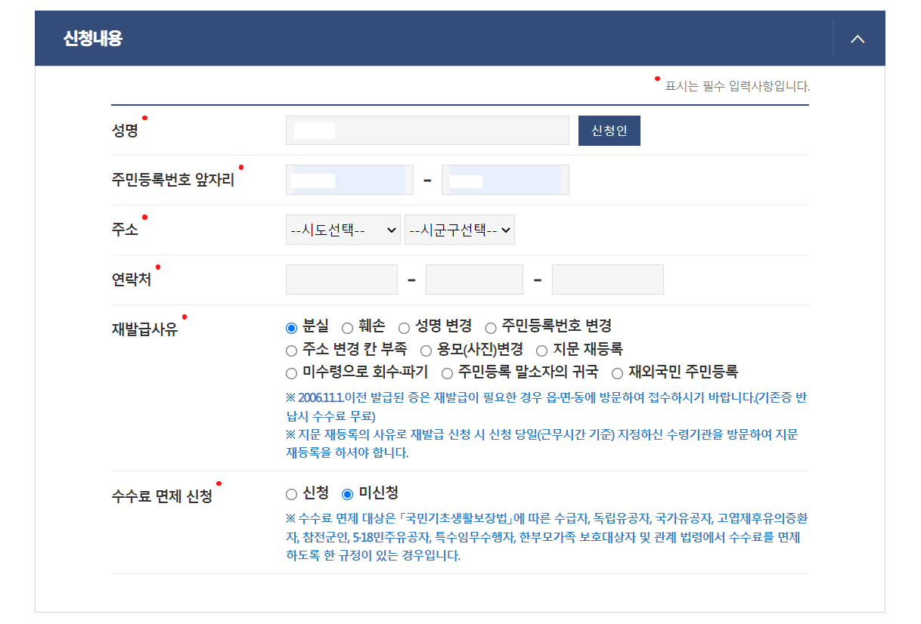This screenshot has height=624, width=921.
Task: Click the second 주민등록번호 input after the dash
Action: pyautogui.click(x=505, y=180)
